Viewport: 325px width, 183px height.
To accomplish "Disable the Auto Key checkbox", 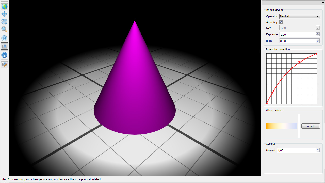I will (281, 22).
